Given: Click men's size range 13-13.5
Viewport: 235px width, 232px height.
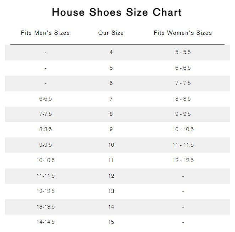Looking at the screenshot, I should [x=45, y=207].
